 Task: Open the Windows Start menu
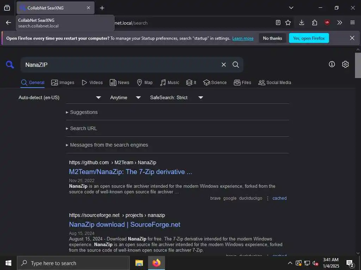point(8,263)
